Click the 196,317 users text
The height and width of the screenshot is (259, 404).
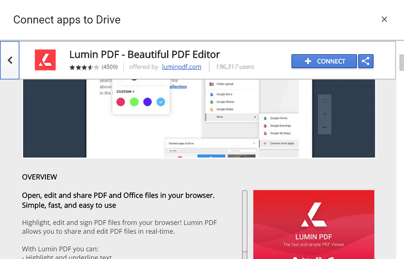[235, 67]
